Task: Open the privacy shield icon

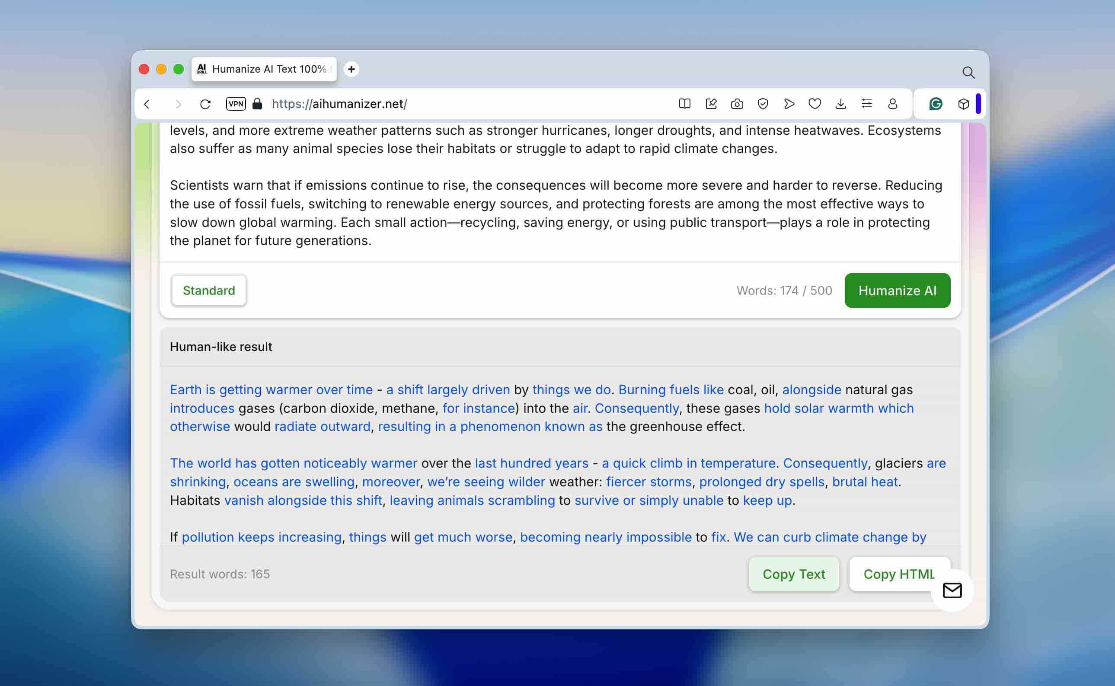Action: [x=763, y=104]
